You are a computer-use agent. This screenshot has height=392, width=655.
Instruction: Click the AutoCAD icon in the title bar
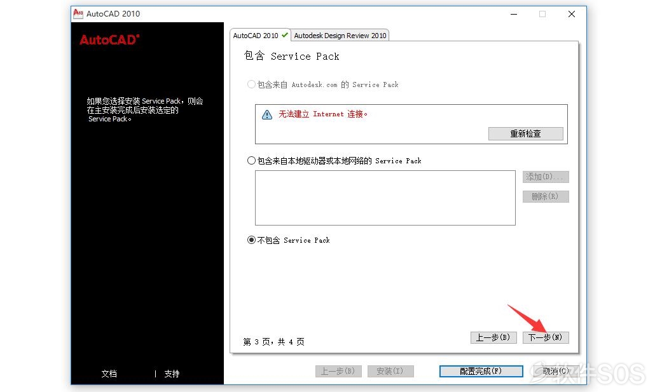pyautogui.click(x=78, y=13)
